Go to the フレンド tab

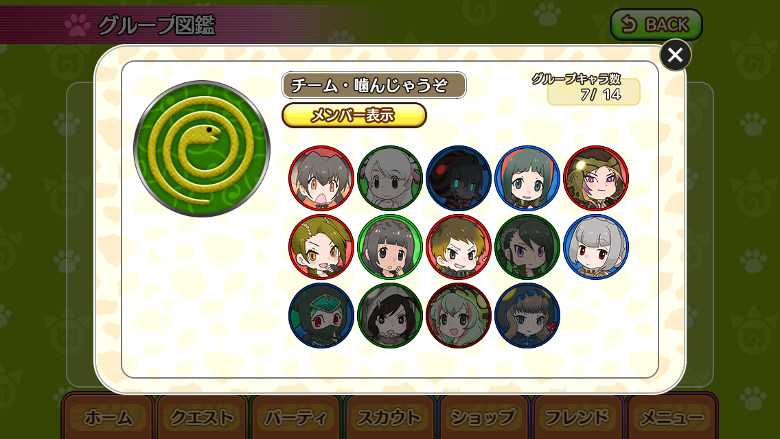pyautogui.click(x=577, y=418)
